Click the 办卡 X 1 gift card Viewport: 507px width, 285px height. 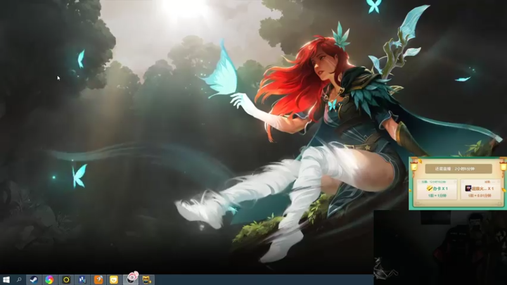[x=437, y=189]
